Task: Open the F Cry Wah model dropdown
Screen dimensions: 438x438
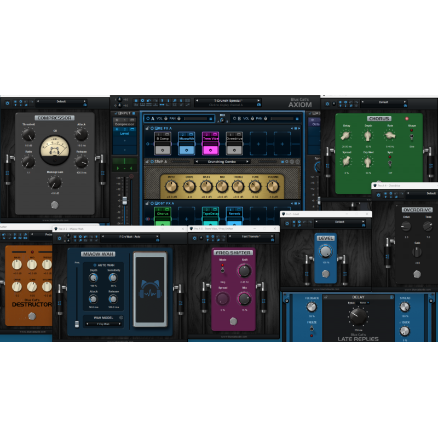Action: pyautogui.click(x=103, y=324)
